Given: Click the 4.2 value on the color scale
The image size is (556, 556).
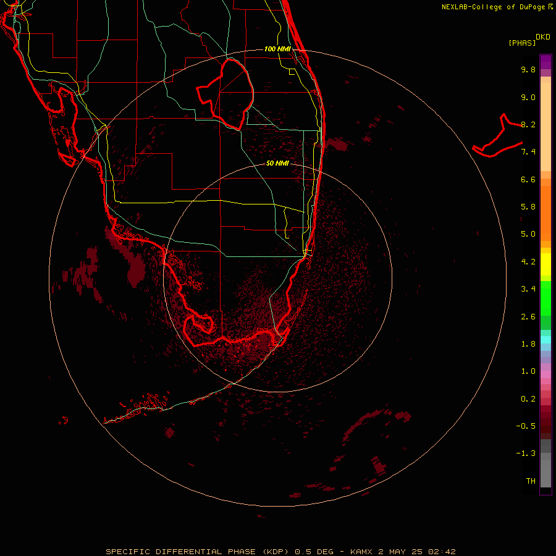Looking at the screenshot, I should tap(528, 262).
